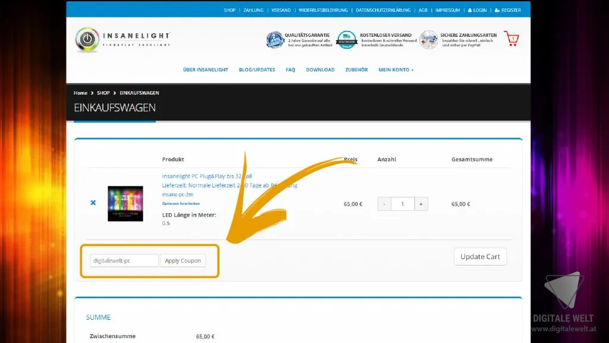Click the Sichere Zahlungsarten PayPal badge
This screenshot has height=343, width=609.
coord(429,40)
